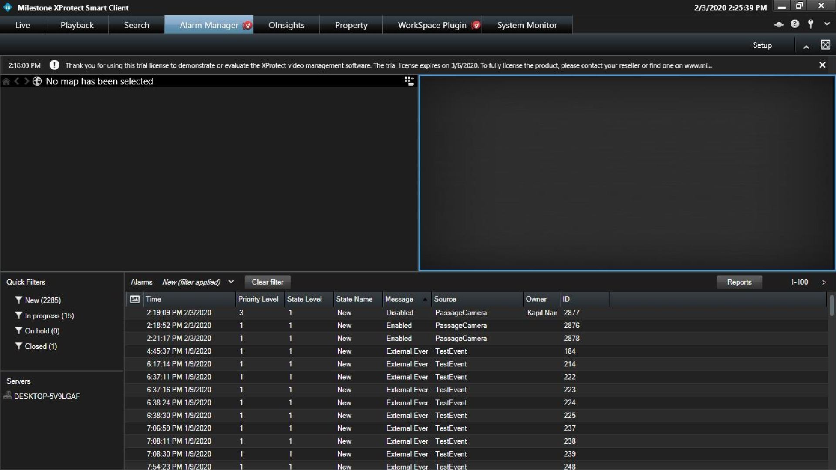Screen dimensions: 836x470
Task: Open the WorkSpace Plugin tab
Action: [x=432, y=25]
